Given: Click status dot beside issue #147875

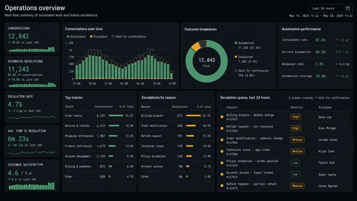Looking at the screenshot, I should [222, 174].
